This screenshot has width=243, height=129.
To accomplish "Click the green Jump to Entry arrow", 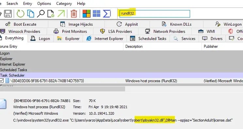I will click(61, 14).
